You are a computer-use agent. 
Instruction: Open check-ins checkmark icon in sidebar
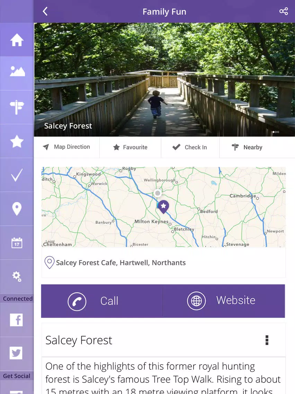point(17,175)
